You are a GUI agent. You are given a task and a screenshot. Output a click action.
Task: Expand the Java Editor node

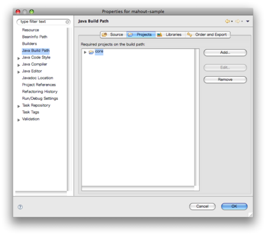[x=19, y=72]
